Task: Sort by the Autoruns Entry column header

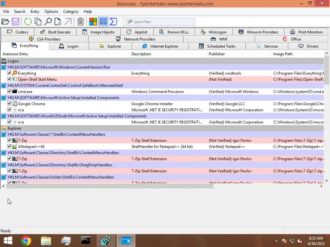Action: [65, 54]
